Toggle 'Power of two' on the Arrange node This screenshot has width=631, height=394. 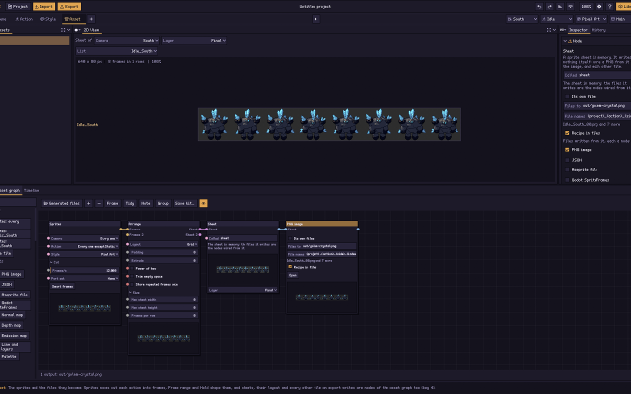pos(132,268)
